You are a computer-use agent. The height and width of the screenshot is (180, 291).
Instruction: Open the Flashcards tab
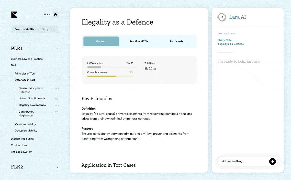[x=176, y=41]
